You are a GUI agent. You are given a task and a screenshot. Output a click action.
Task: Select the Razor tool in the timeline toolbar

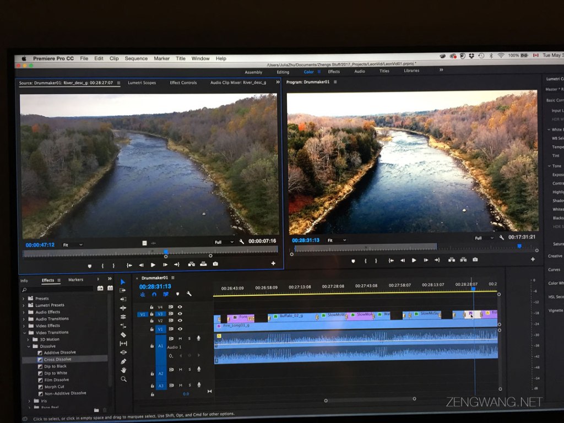click(124, 334)
